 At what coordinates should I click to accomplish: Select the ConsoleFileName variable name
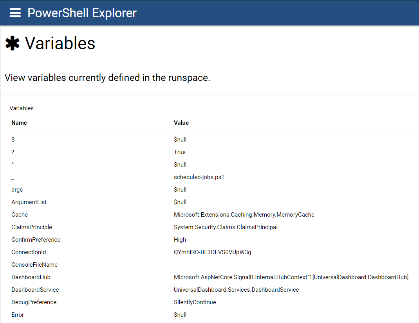(x=34, y=265)
